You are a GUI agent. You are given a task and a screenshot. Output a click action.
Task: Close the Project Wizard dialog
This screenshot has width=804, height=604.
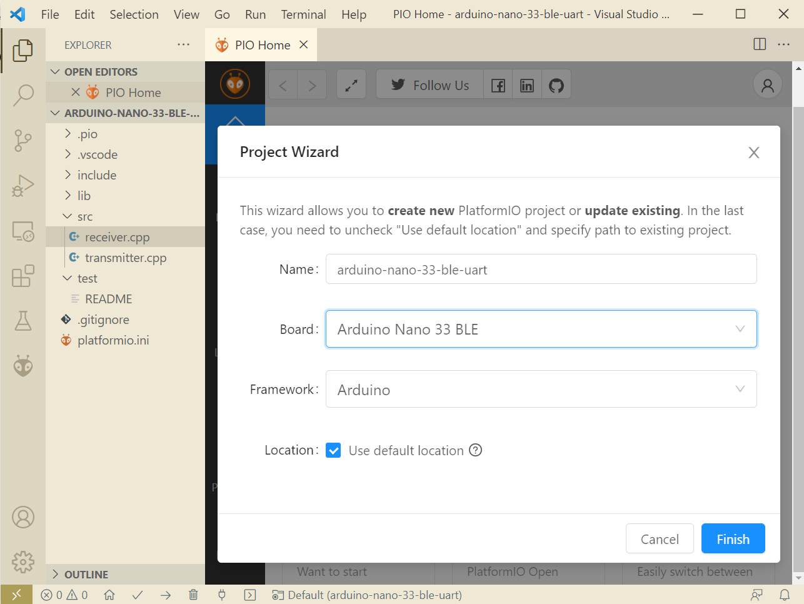754,153
